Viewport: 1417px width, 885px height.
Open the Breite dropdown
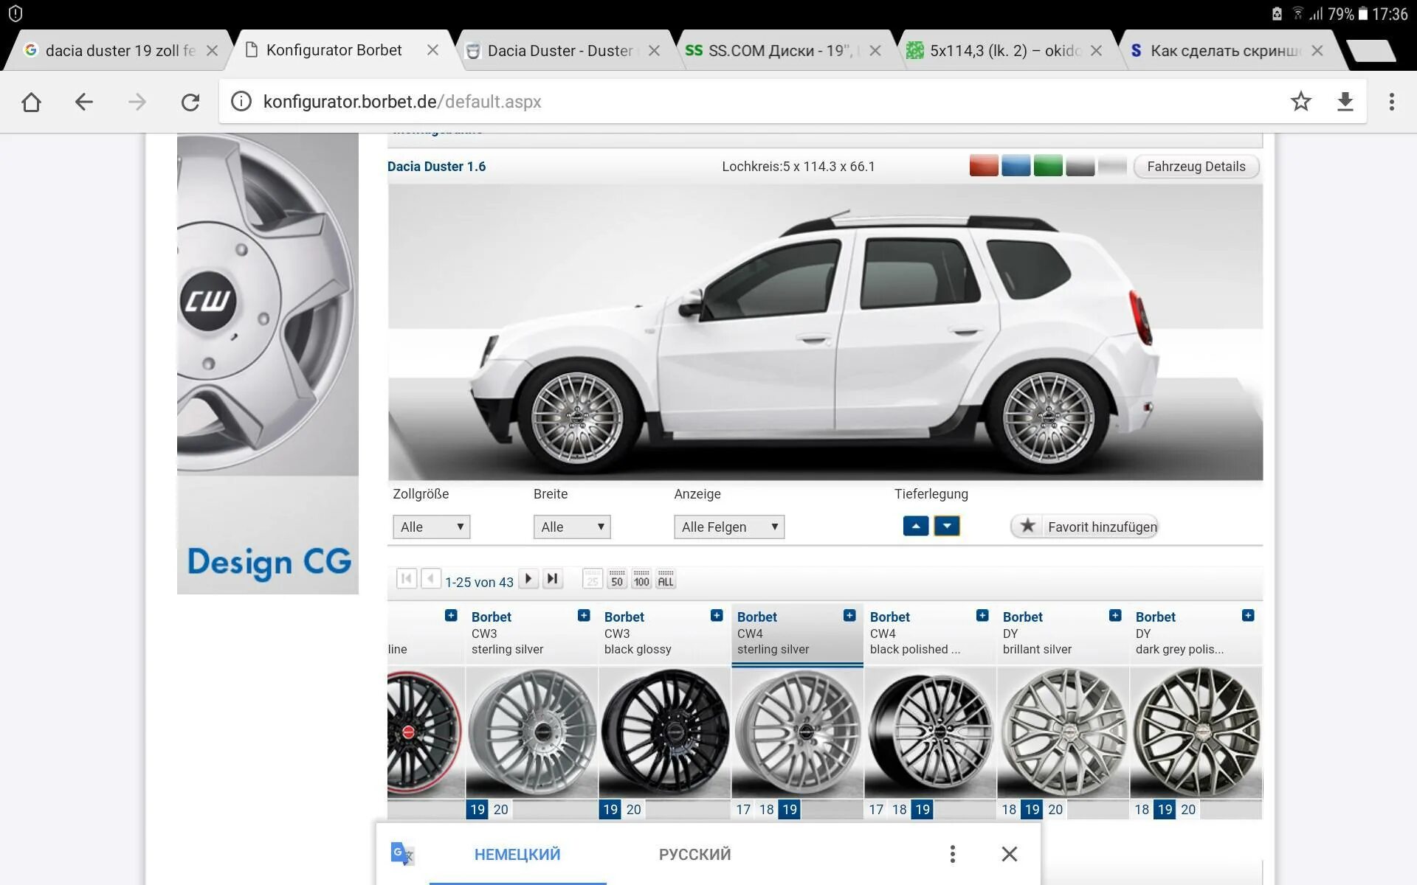572,527
